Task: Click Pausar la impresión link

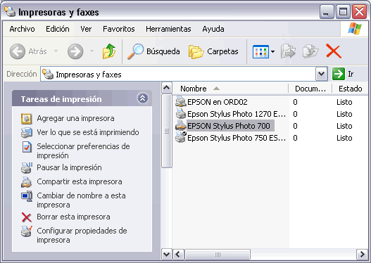Action: tap(69, 167)
